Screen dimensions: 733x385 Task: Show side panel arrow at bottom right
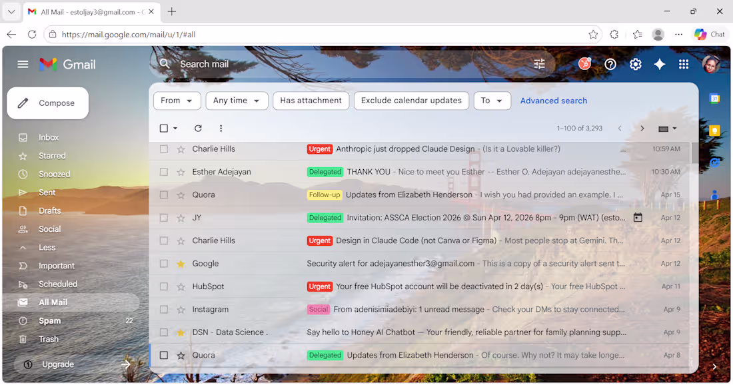(x=714, y=367)
